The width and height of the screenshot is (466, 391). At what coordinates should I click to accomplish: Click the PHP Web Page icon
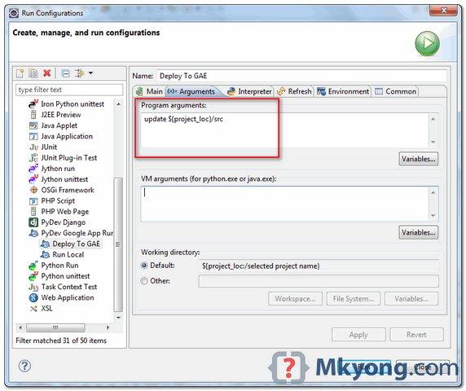pos(33,212)
